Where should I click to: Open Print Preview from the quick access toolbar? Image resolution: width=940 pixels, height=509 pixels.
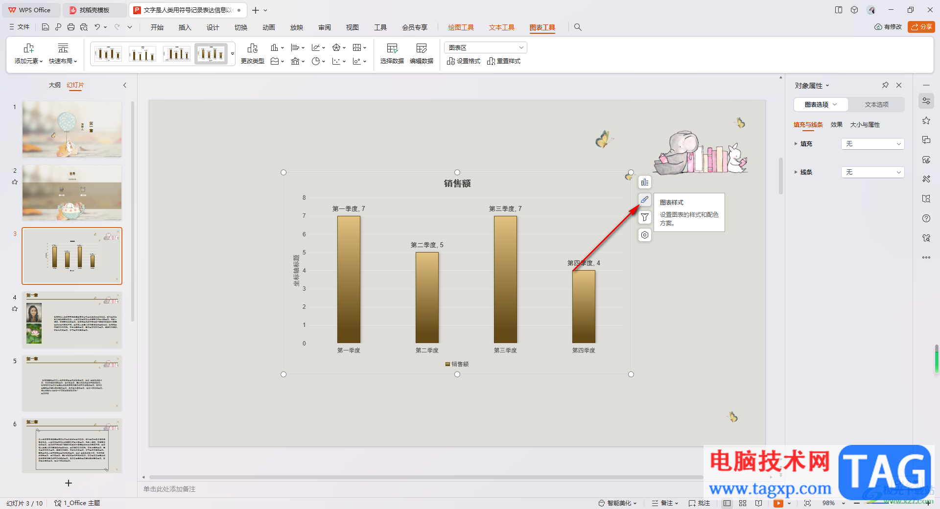(84, 27)
